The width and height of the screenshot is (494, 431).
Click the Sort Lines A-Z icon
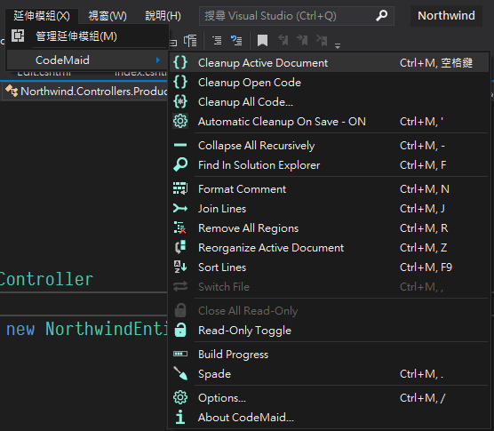tap(180, 267)
